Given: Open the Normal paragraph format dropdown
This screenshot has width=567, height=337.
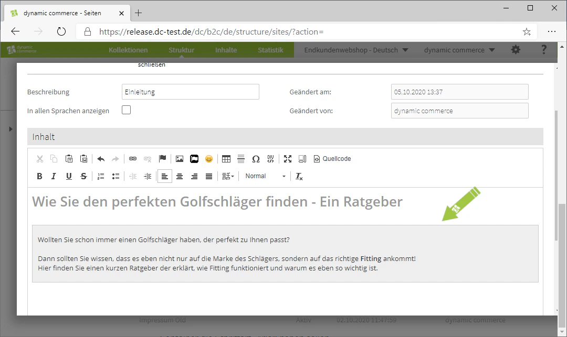Looking at the screenshot, I should pyautogui.click(x=265, y=176).
